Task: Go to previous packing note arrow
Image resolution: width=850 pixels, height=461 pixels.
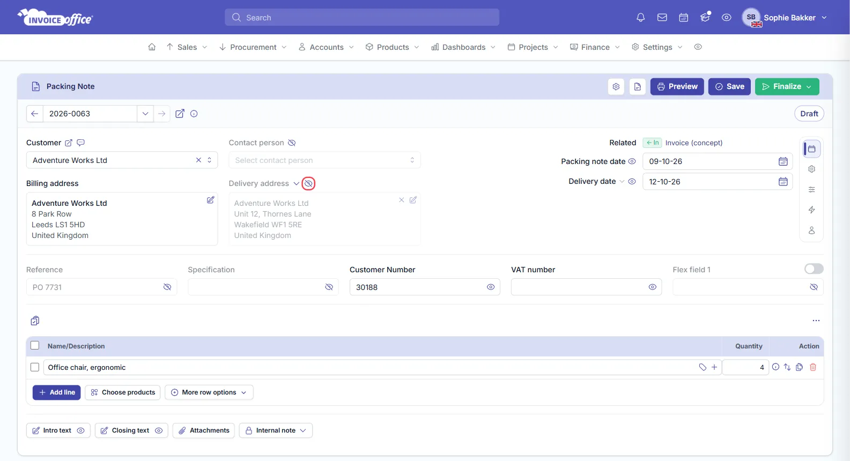Action: click(x=35, y=114)
